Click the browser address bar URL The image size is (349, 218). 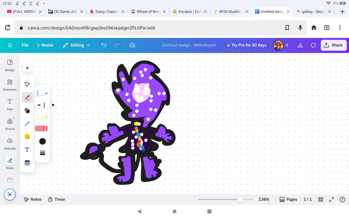(x=91, y=28)
